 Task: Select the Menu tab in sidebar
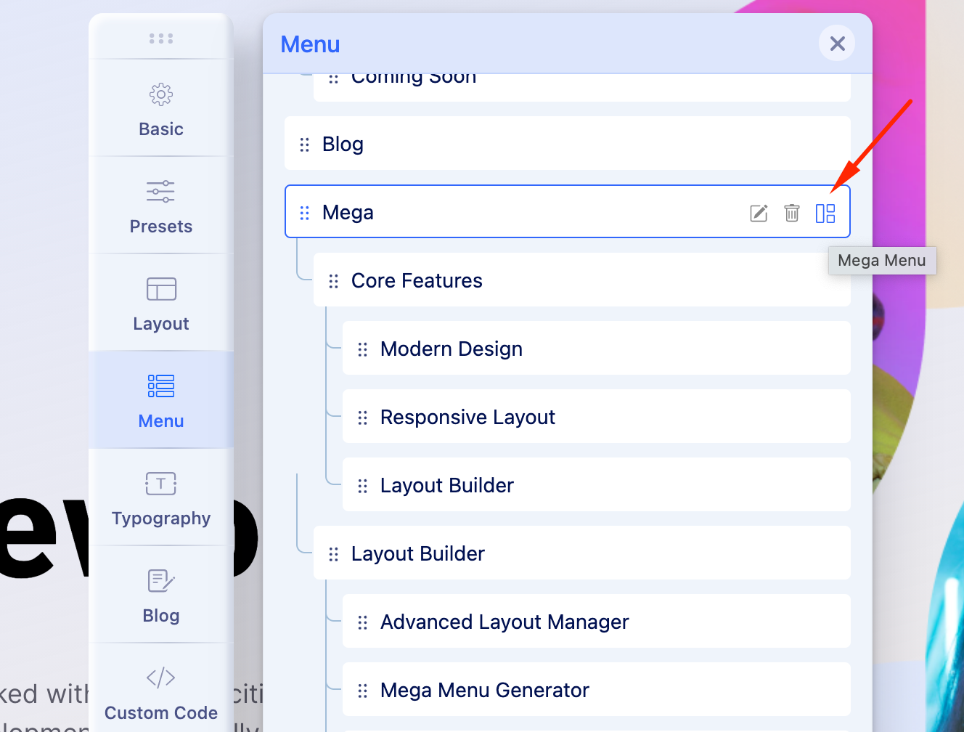161,401
